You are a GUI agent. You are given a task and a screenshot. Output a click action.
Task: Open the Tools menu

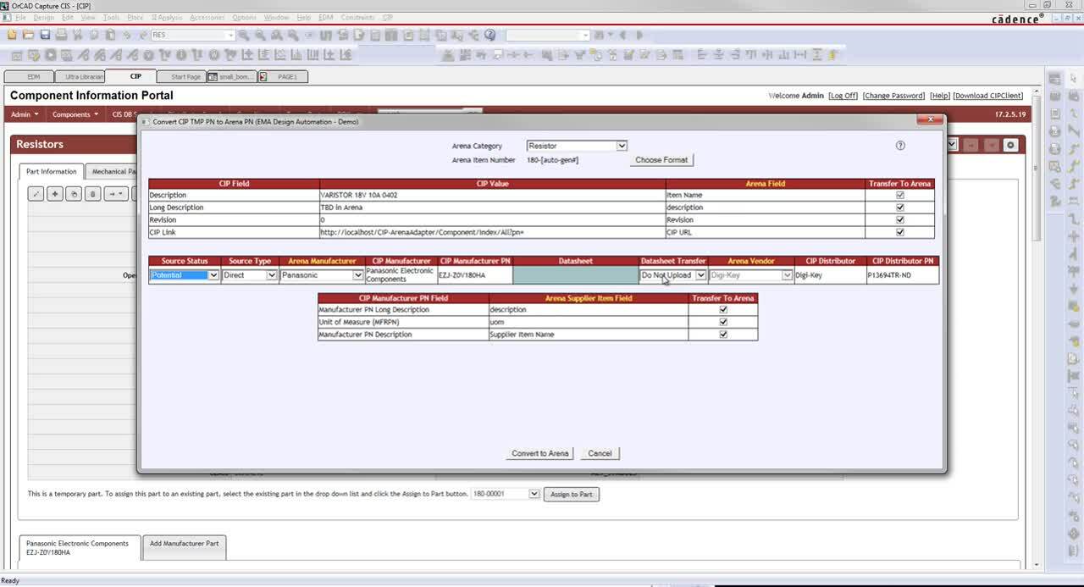[x=111, y=17]
